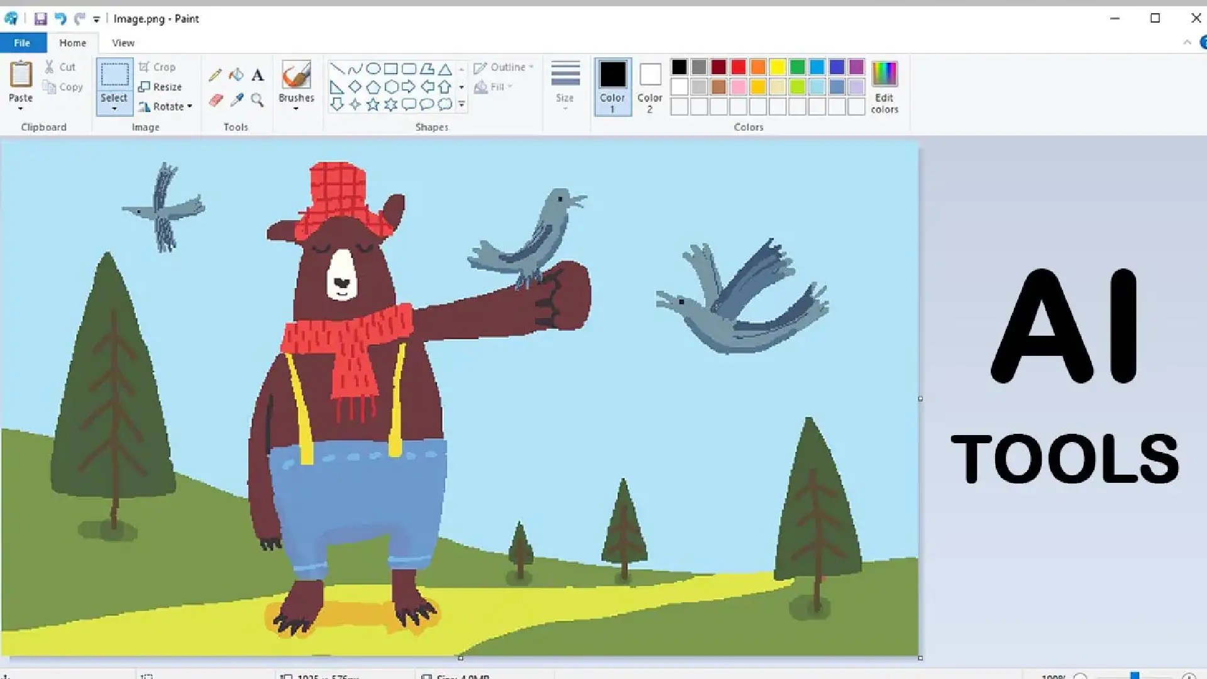Open the Paste dropdown arrow

(x=20, y=109)
